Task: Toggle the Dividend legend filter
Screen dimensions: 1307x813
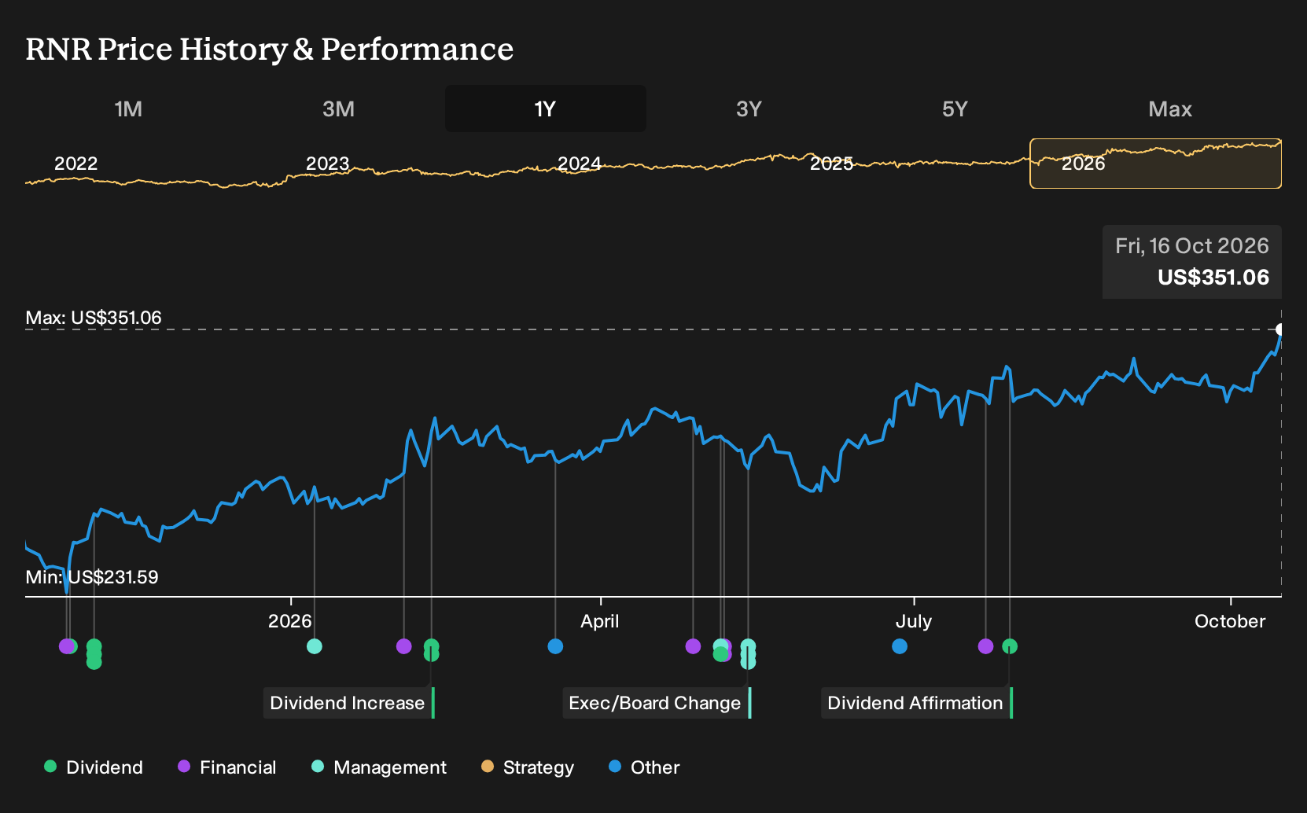Action: point(94,767)
